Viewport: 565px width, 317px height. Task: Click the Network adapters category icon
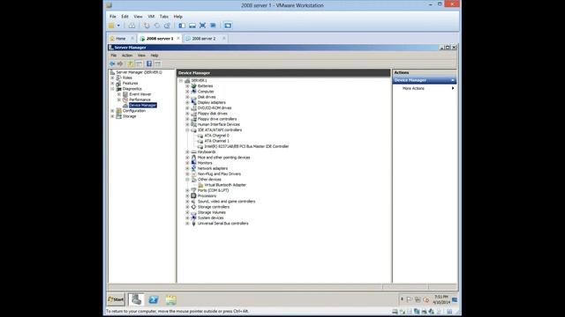click(x=193, y=168)
